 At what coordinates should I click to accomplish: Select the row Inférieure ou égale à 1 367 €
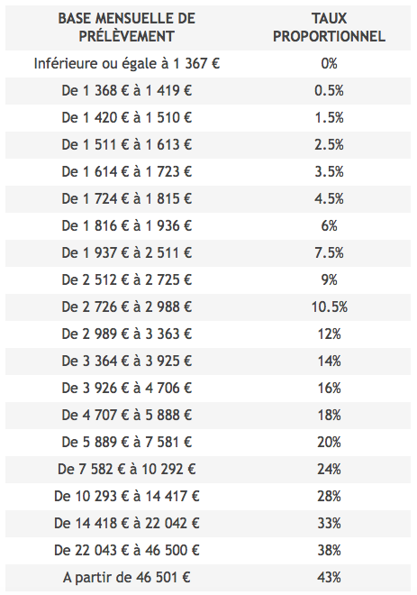tap(208, 64)
